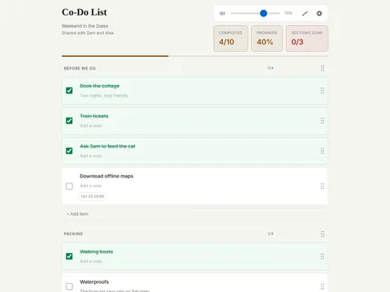Click the 'Waterproofs' item title

94,282
